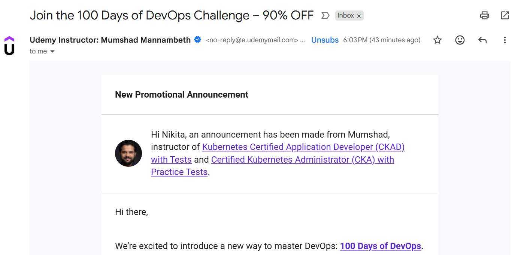Open the three-dot More options menu
Image resolution: width=515 pixels, height=255 pixels.
[505, 40]
